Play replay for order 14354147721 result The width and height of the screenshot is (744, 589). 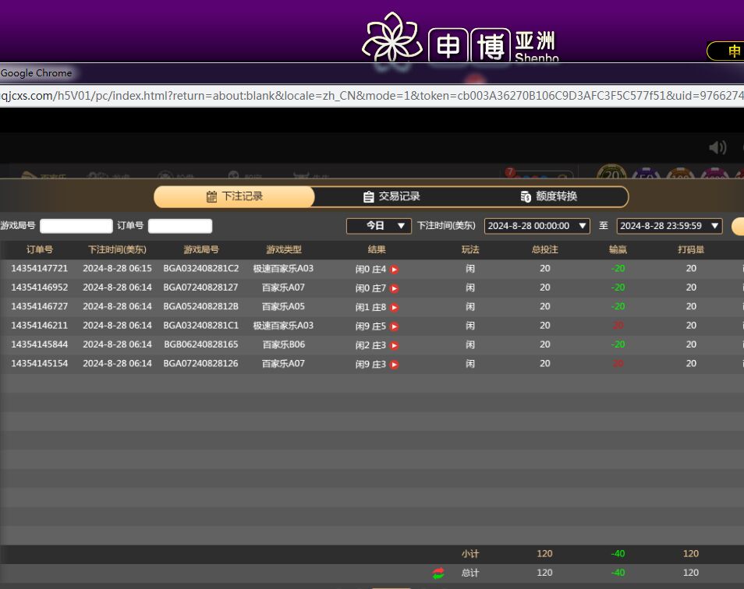coord(395,270)
